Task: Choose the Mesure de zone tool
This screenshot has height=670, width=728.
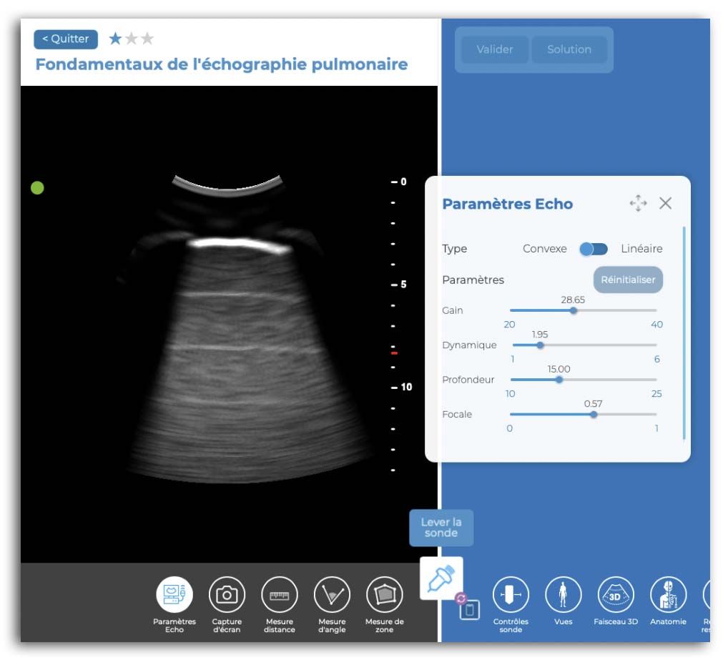Action: [x=384, y=595]
